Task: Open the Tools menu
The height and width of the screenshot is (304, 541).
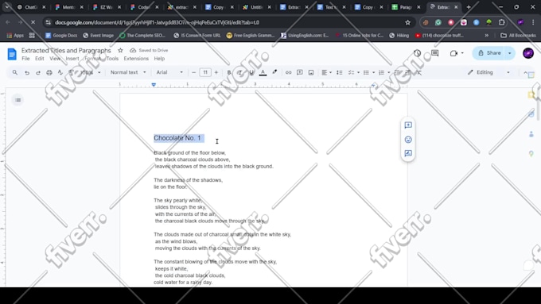Action: click(112, 59)
